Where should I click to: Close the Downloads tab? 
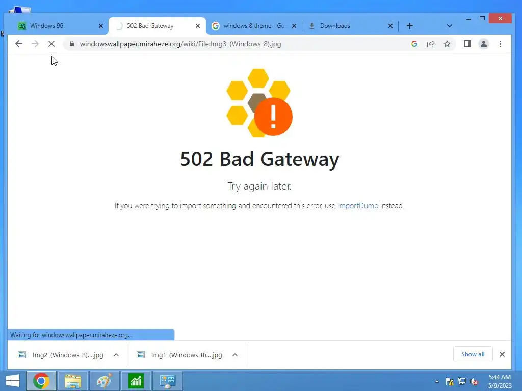click(390, 26)
